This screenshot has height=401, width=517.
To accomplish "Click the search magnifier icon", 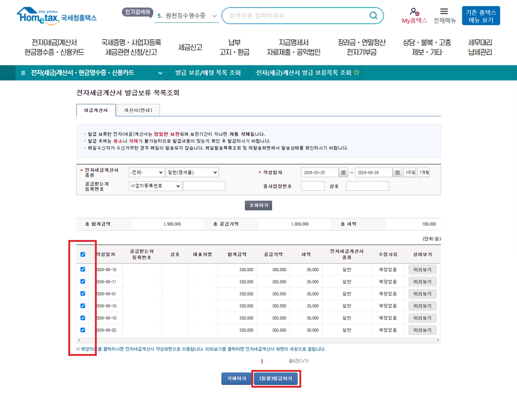I will [373, 15].
